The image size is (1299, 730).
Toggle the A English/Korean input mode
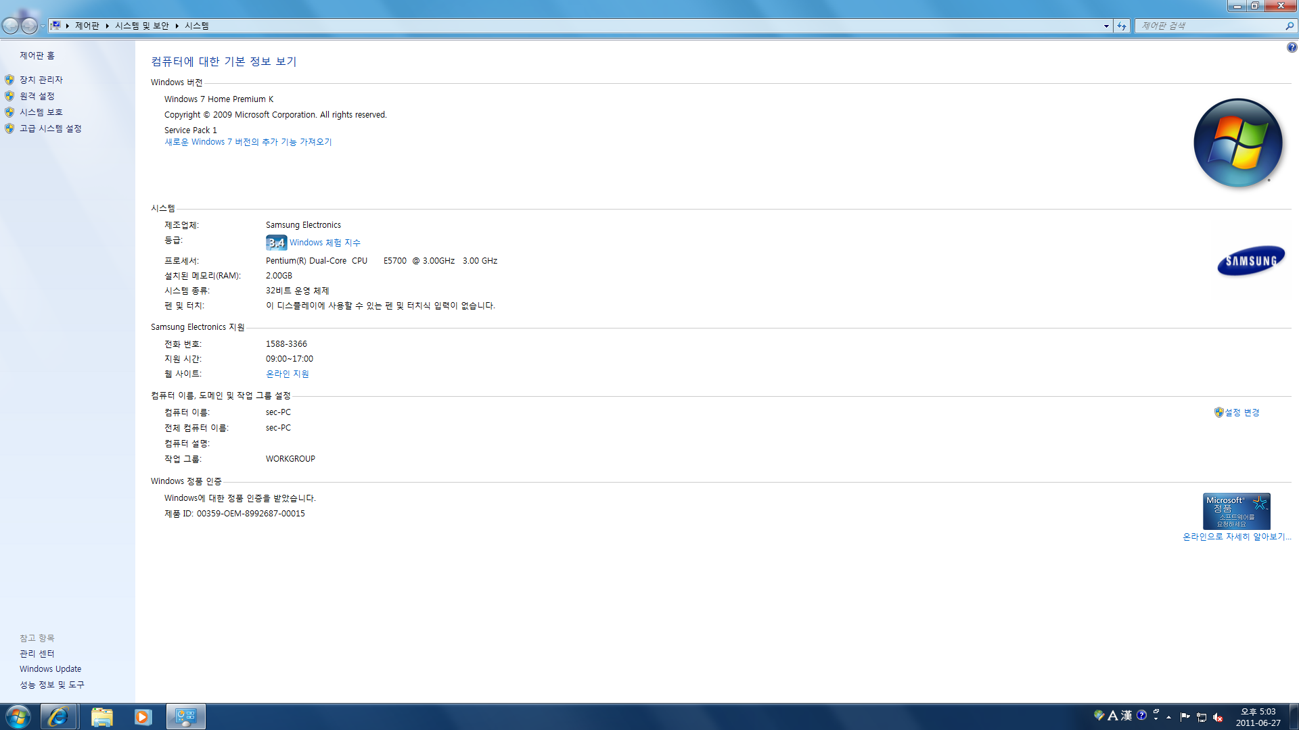1113,715
